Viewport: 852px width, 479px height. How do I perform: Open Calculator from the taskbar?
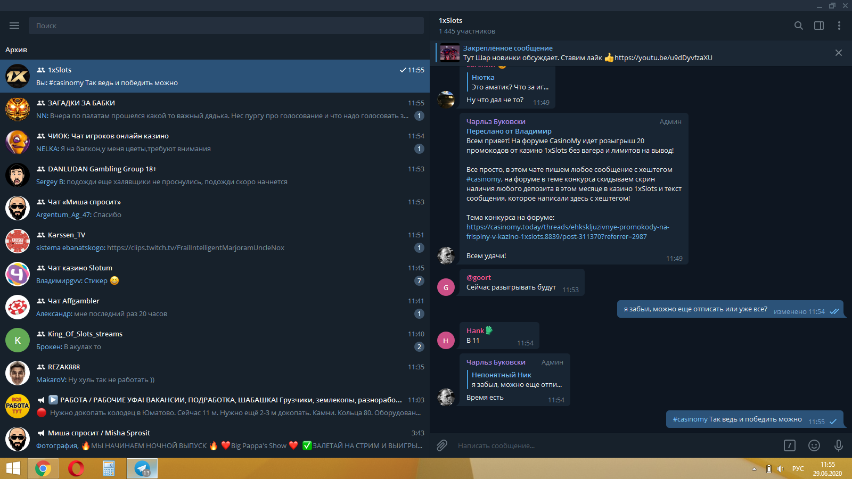pyautogui.click(x=109, y=468)
